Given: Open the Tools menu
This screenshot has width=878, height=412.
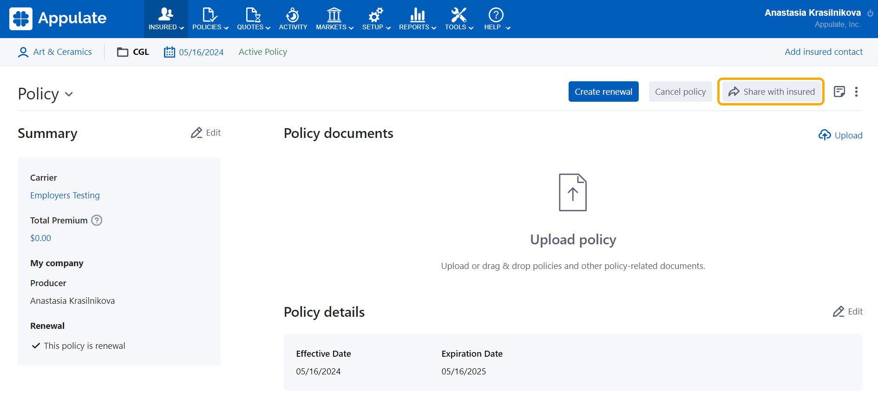Looking at the screenshot, I should (x=459, y=19).
